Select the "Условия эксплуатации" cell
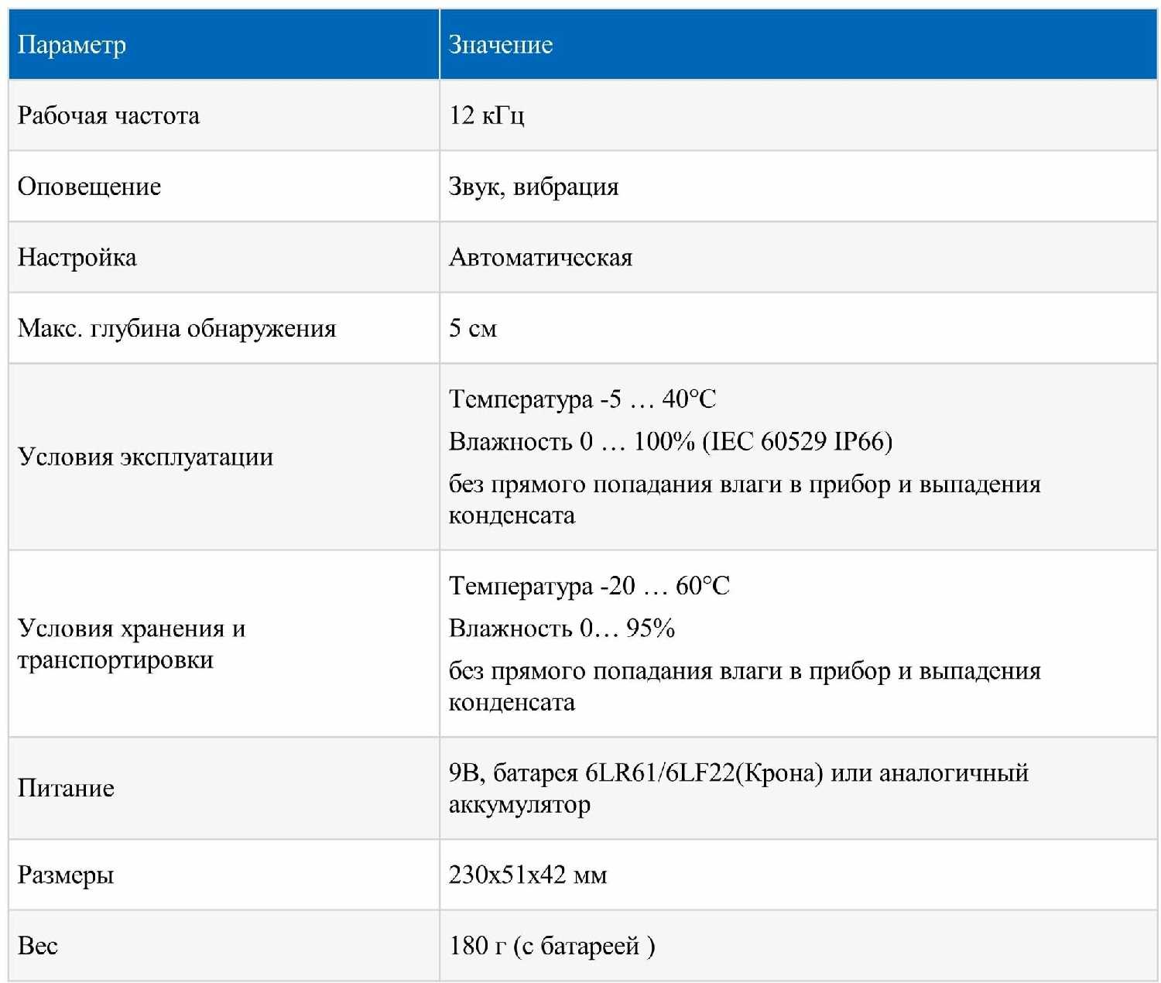Screen dimensions: 1161x983 146,457
